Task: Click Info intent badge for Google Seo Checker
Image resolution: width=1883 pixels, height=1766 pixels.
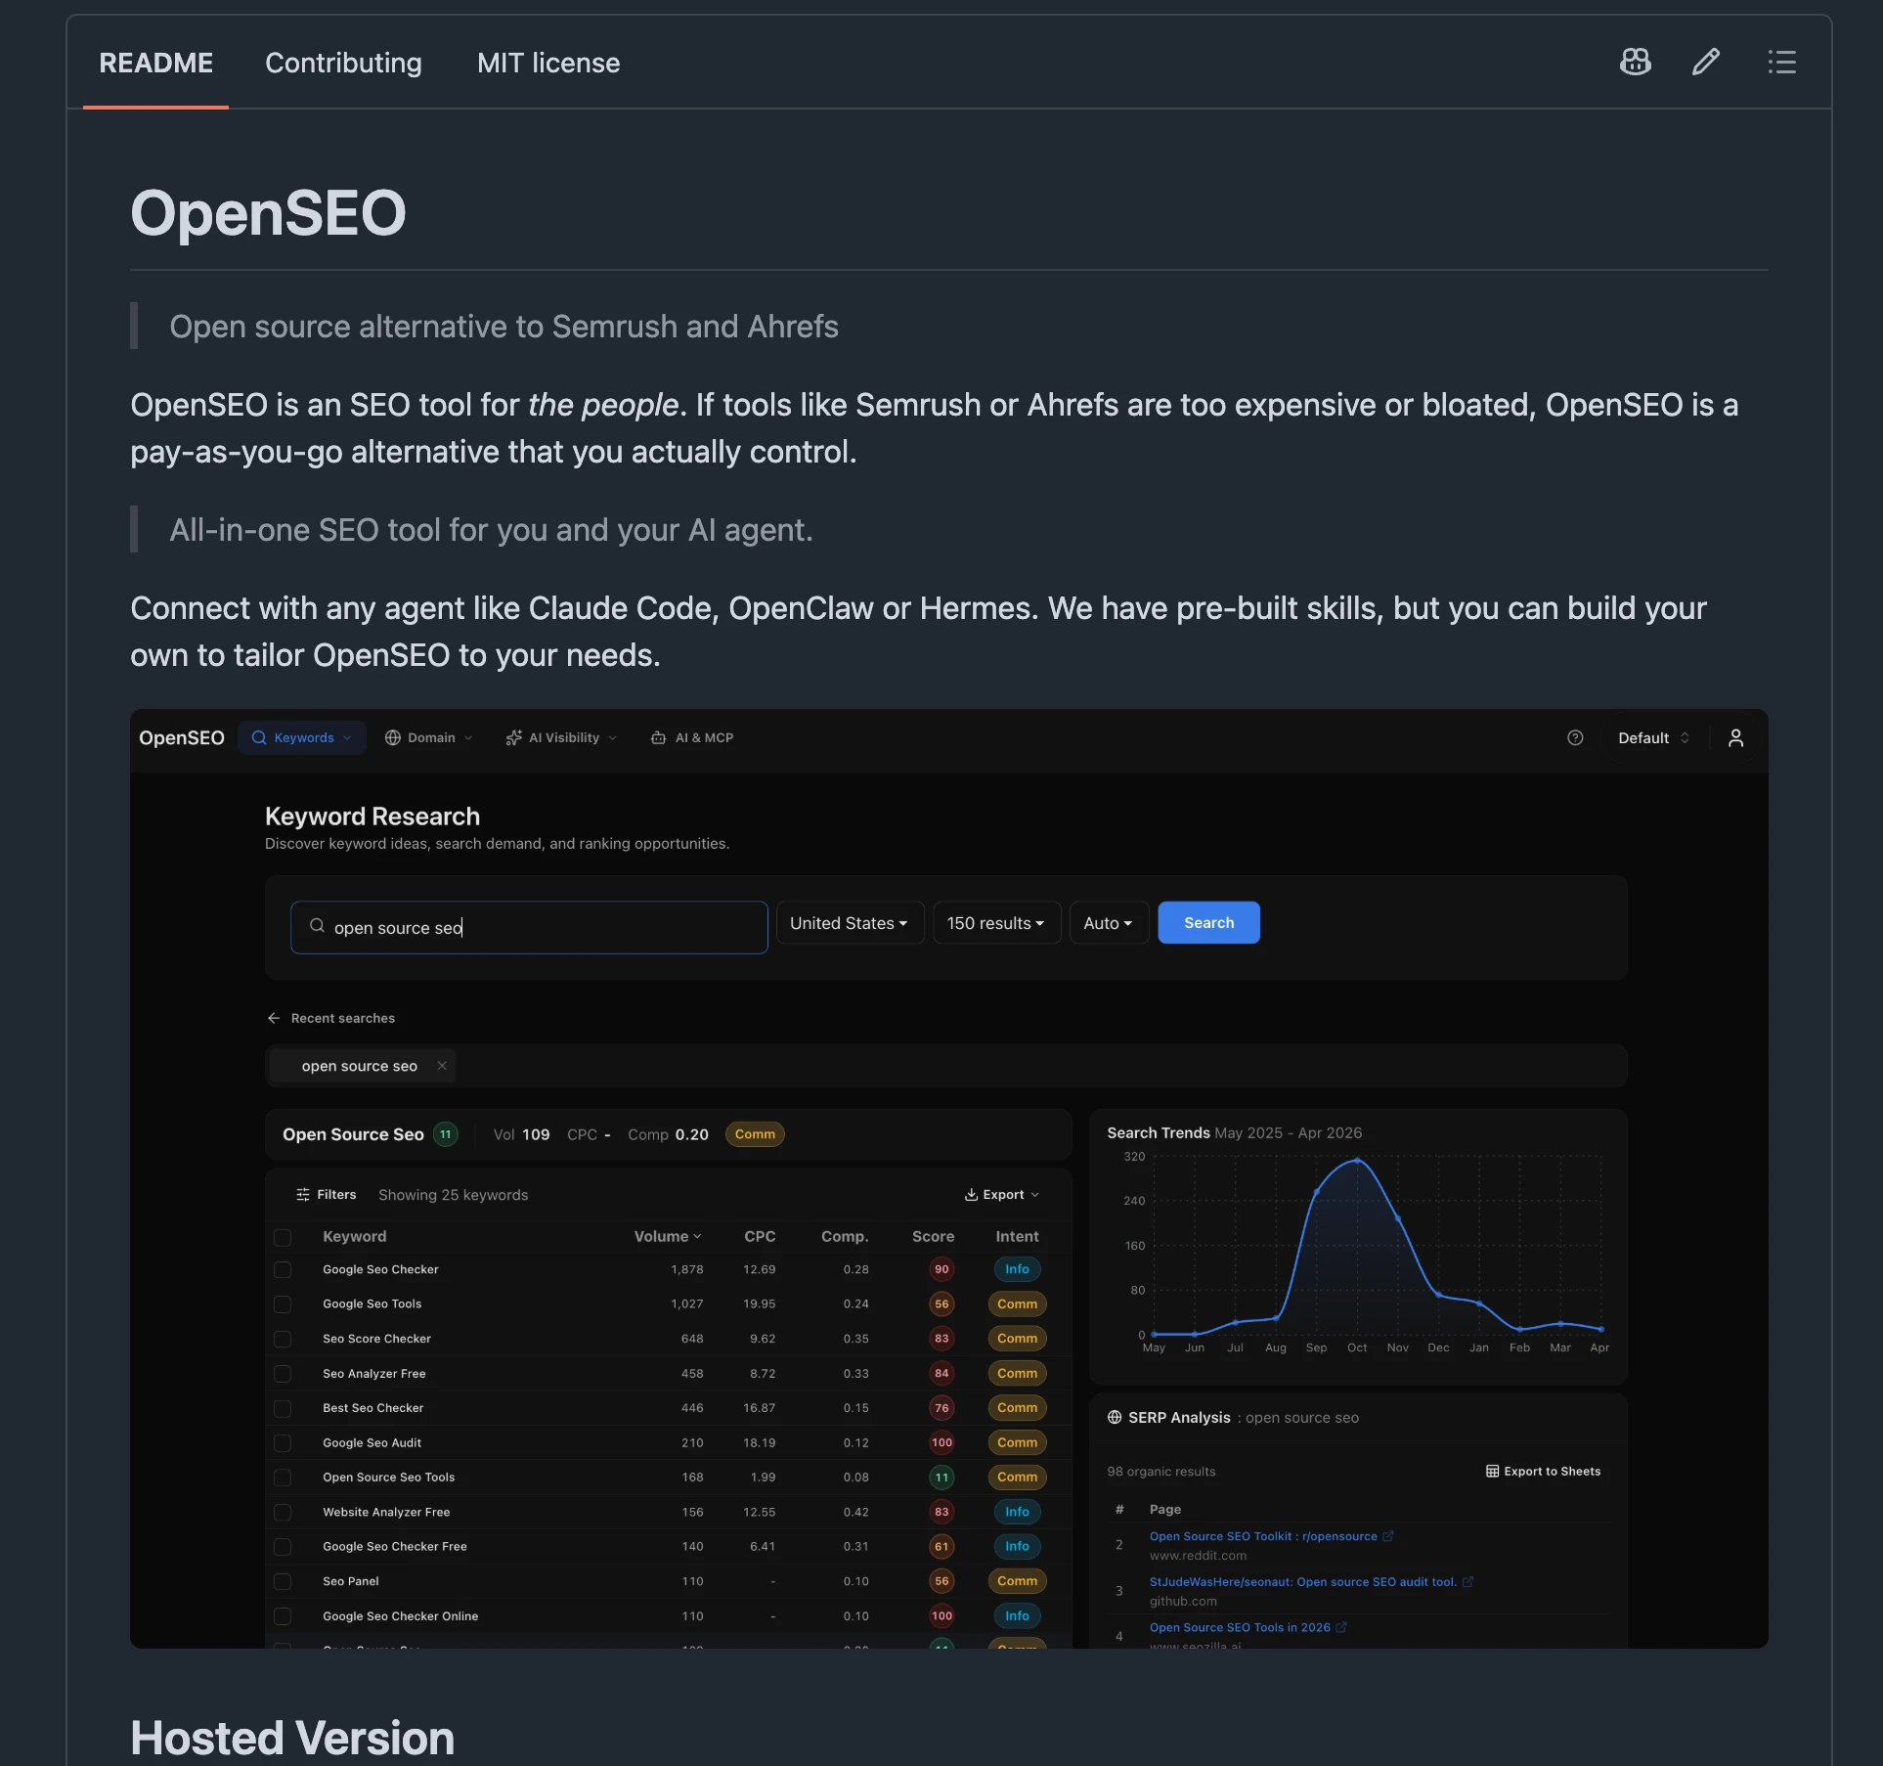Action: pyautogui.click(x=1017, y=1270)
